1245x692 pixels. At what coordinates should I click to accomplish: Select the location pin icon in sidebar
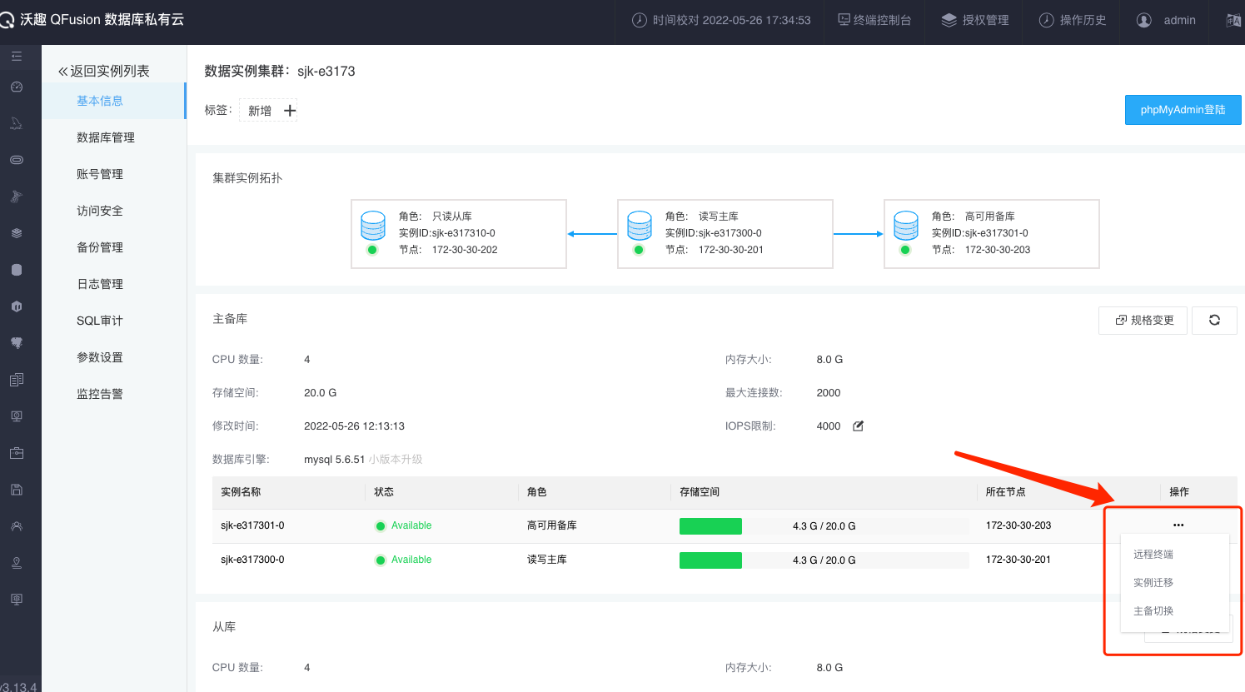pyautogui.click(x=17, y=563)
